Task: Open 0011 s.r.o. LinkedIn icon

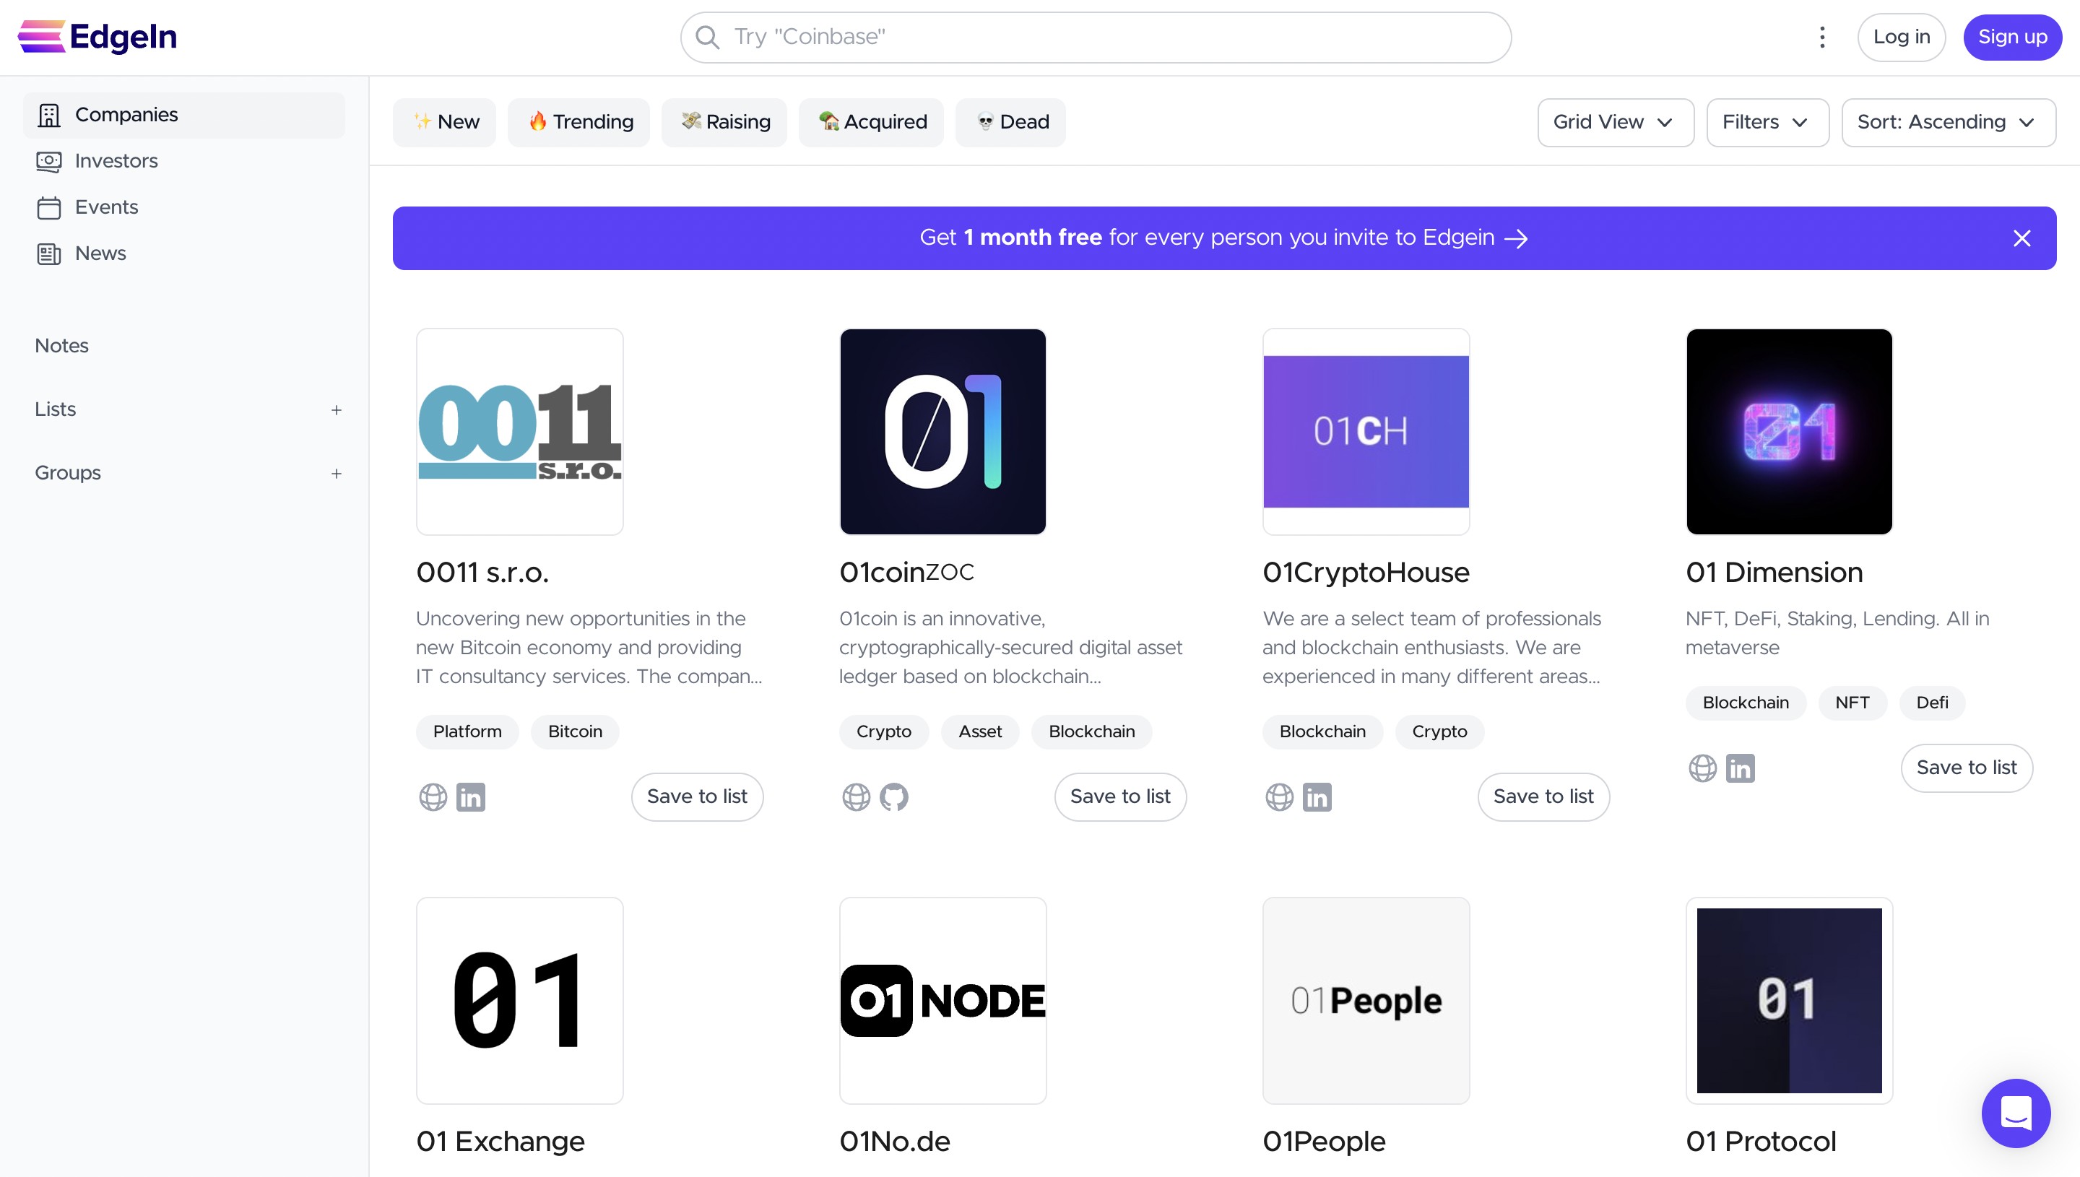Action: click(x=470, y=797)
